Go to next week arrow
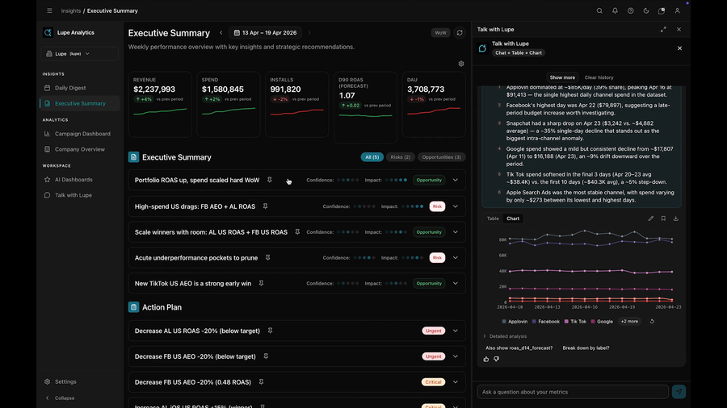Image resolution: width=727 pixels, height=408 pixels. [309, 33]
